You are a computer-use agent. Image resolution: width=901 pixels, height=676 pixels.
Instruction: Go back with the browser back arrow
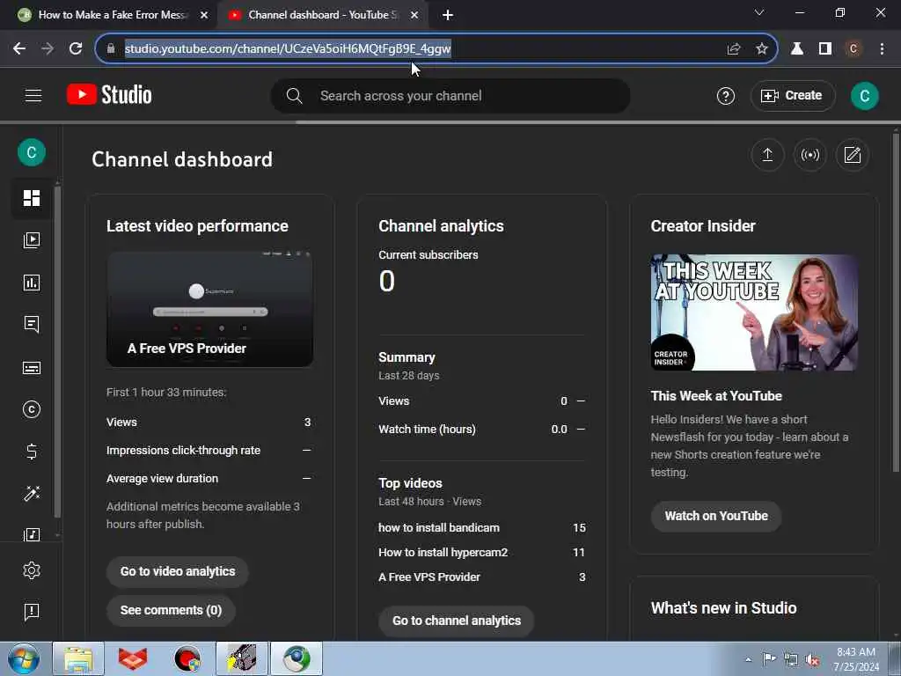pyautogui.click(x=19, y=49)
